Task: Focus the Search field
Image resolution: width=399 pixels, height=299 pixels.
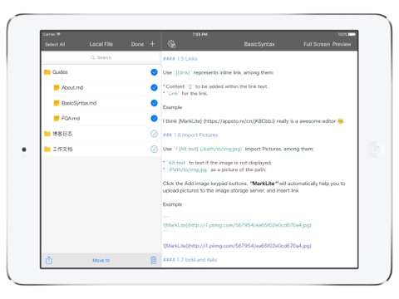Action: [x=101, y=57]
